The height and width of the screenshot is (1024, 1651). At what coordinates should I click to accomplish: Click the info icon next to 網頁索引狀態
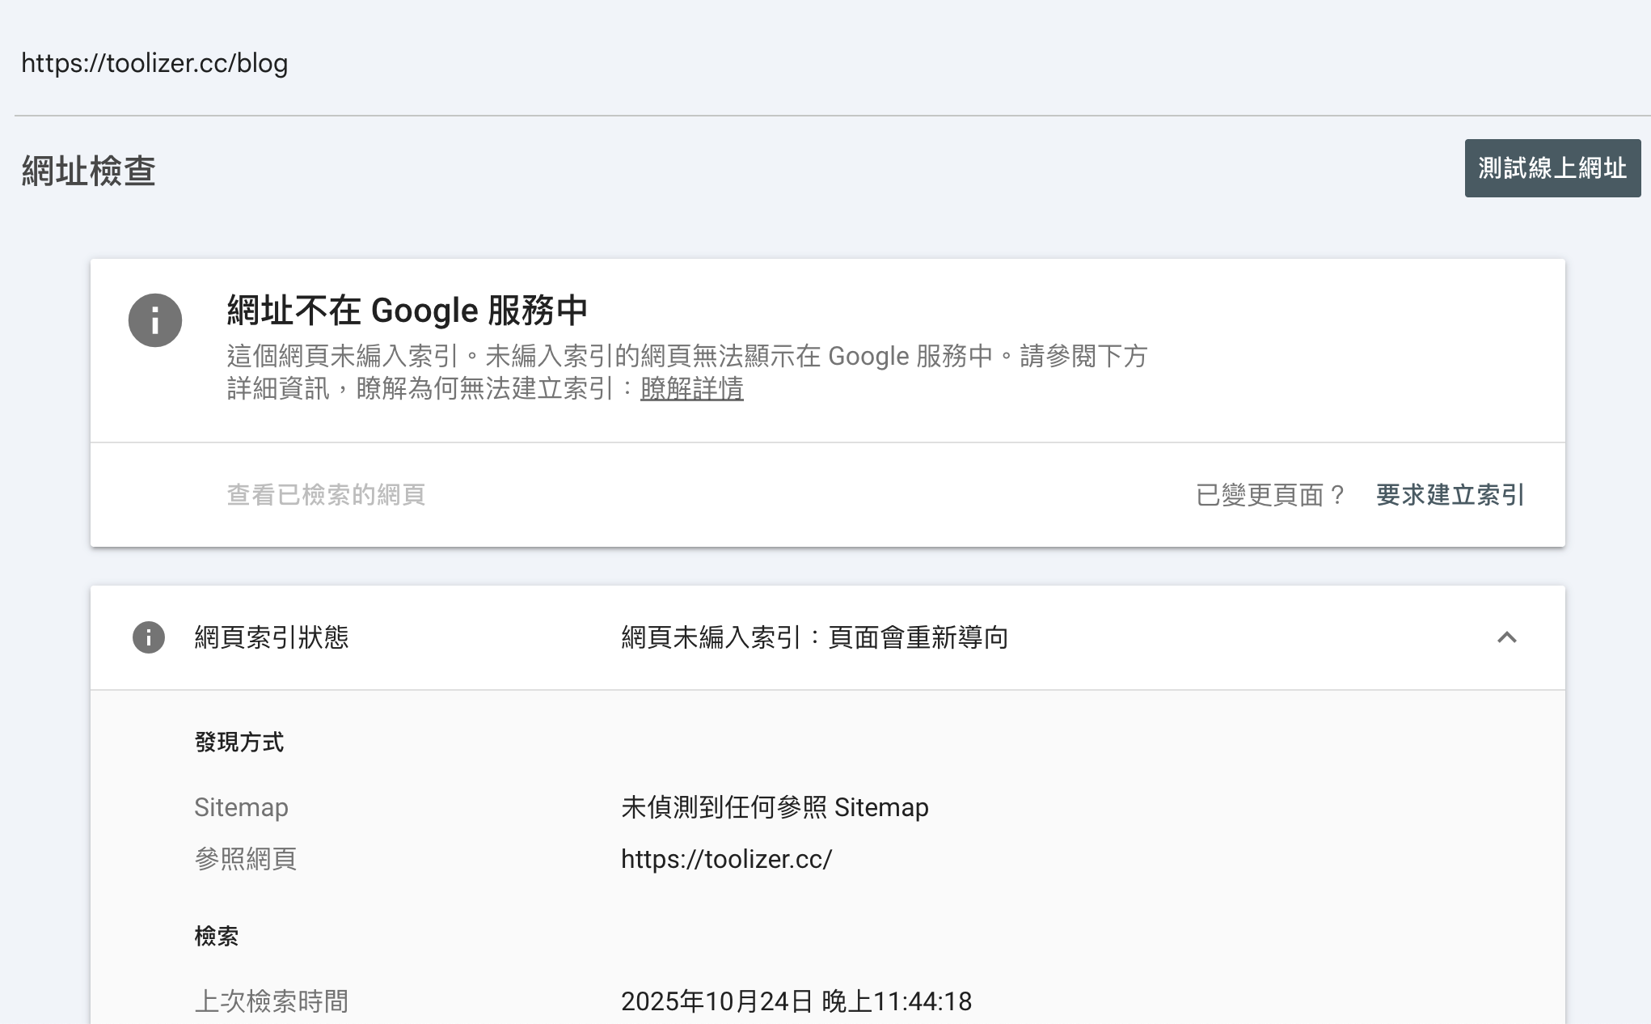click(x=148, y=638)
